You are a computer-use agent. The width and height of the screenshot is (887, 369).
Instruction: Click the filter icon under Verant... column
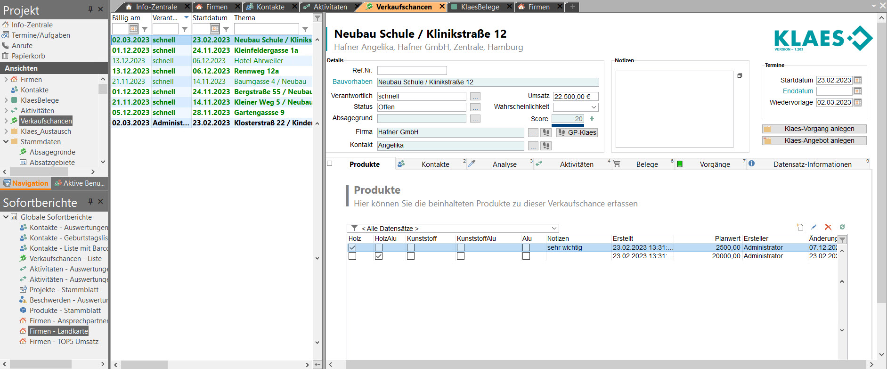click(x=185, y=29)
